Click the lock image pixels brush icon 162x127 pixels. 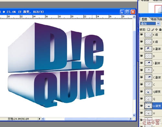tap(153, 29)
